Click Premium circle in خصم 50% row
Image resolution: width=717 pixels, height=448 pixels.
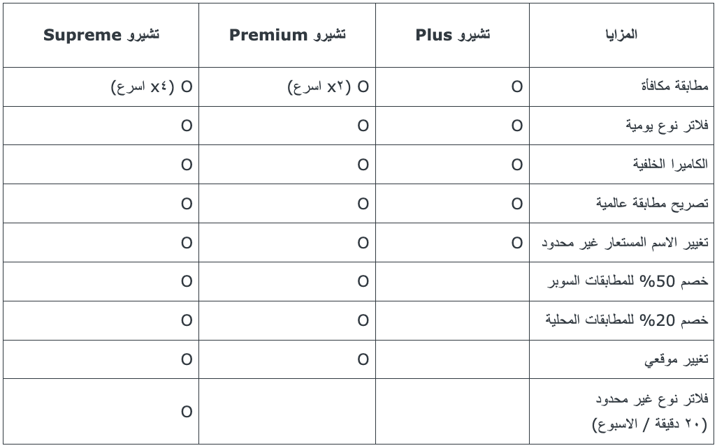363,281
